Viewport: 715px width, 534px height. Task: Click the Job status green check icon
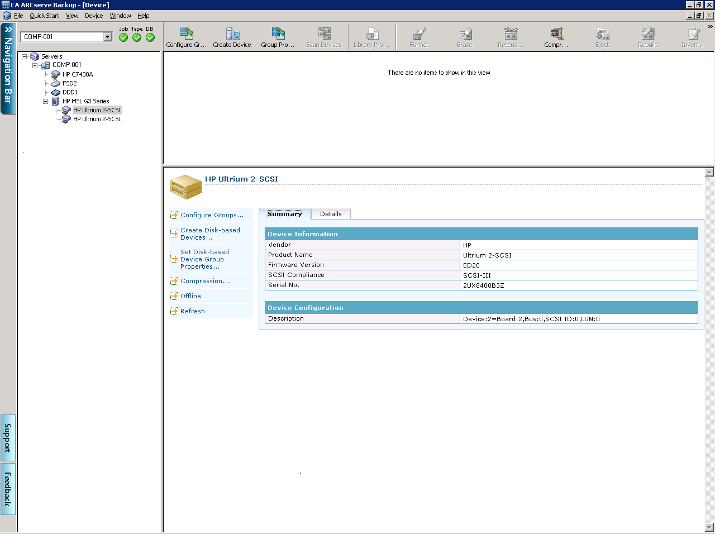123,37
